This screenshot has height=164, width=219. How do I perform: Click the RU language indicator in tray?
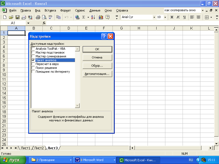coord(191,160)
